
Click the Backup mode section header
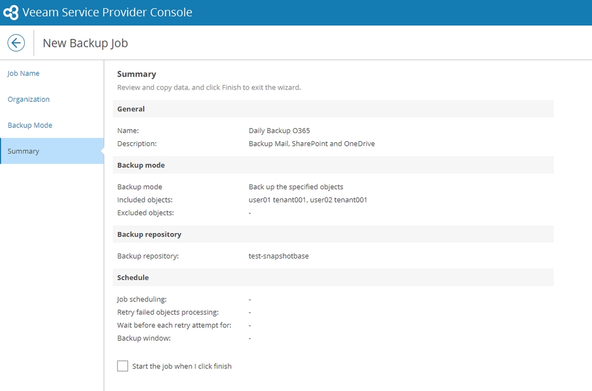141,165
